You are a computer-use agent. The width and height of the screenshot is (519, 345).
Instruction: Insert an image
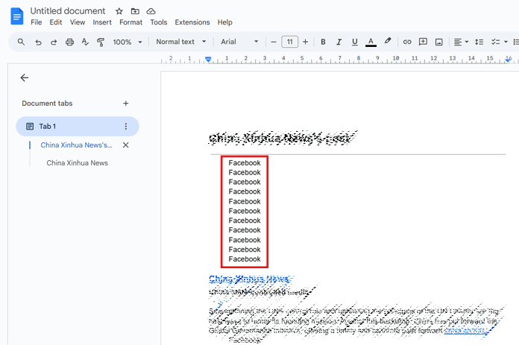tap(439, 42)
